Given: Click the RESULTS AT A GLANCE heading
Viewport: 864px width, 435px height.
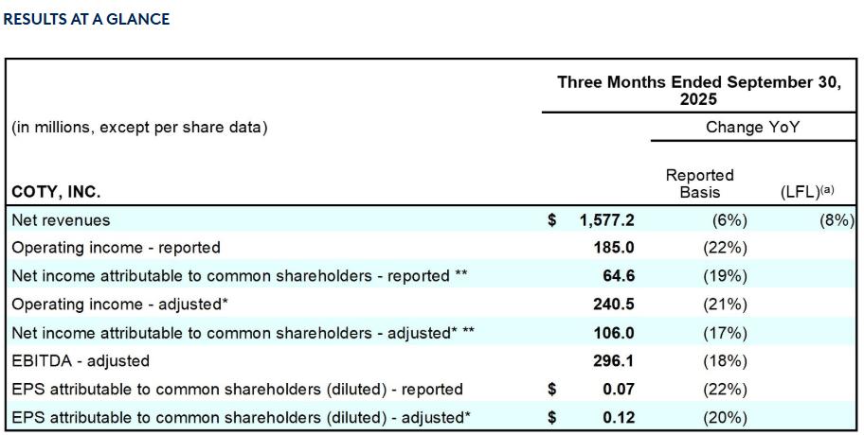Looking at the screenshot, I should pyautogui.click(x=87, y=19).
